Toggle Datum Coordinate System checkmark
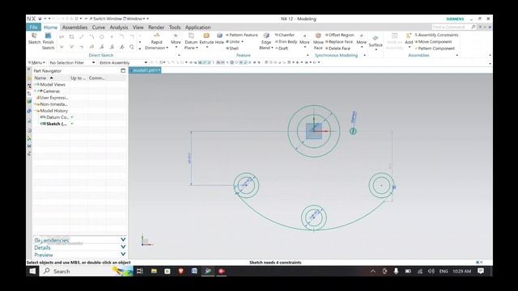Viewport: 518px width, 291px height. coord(72,117)
